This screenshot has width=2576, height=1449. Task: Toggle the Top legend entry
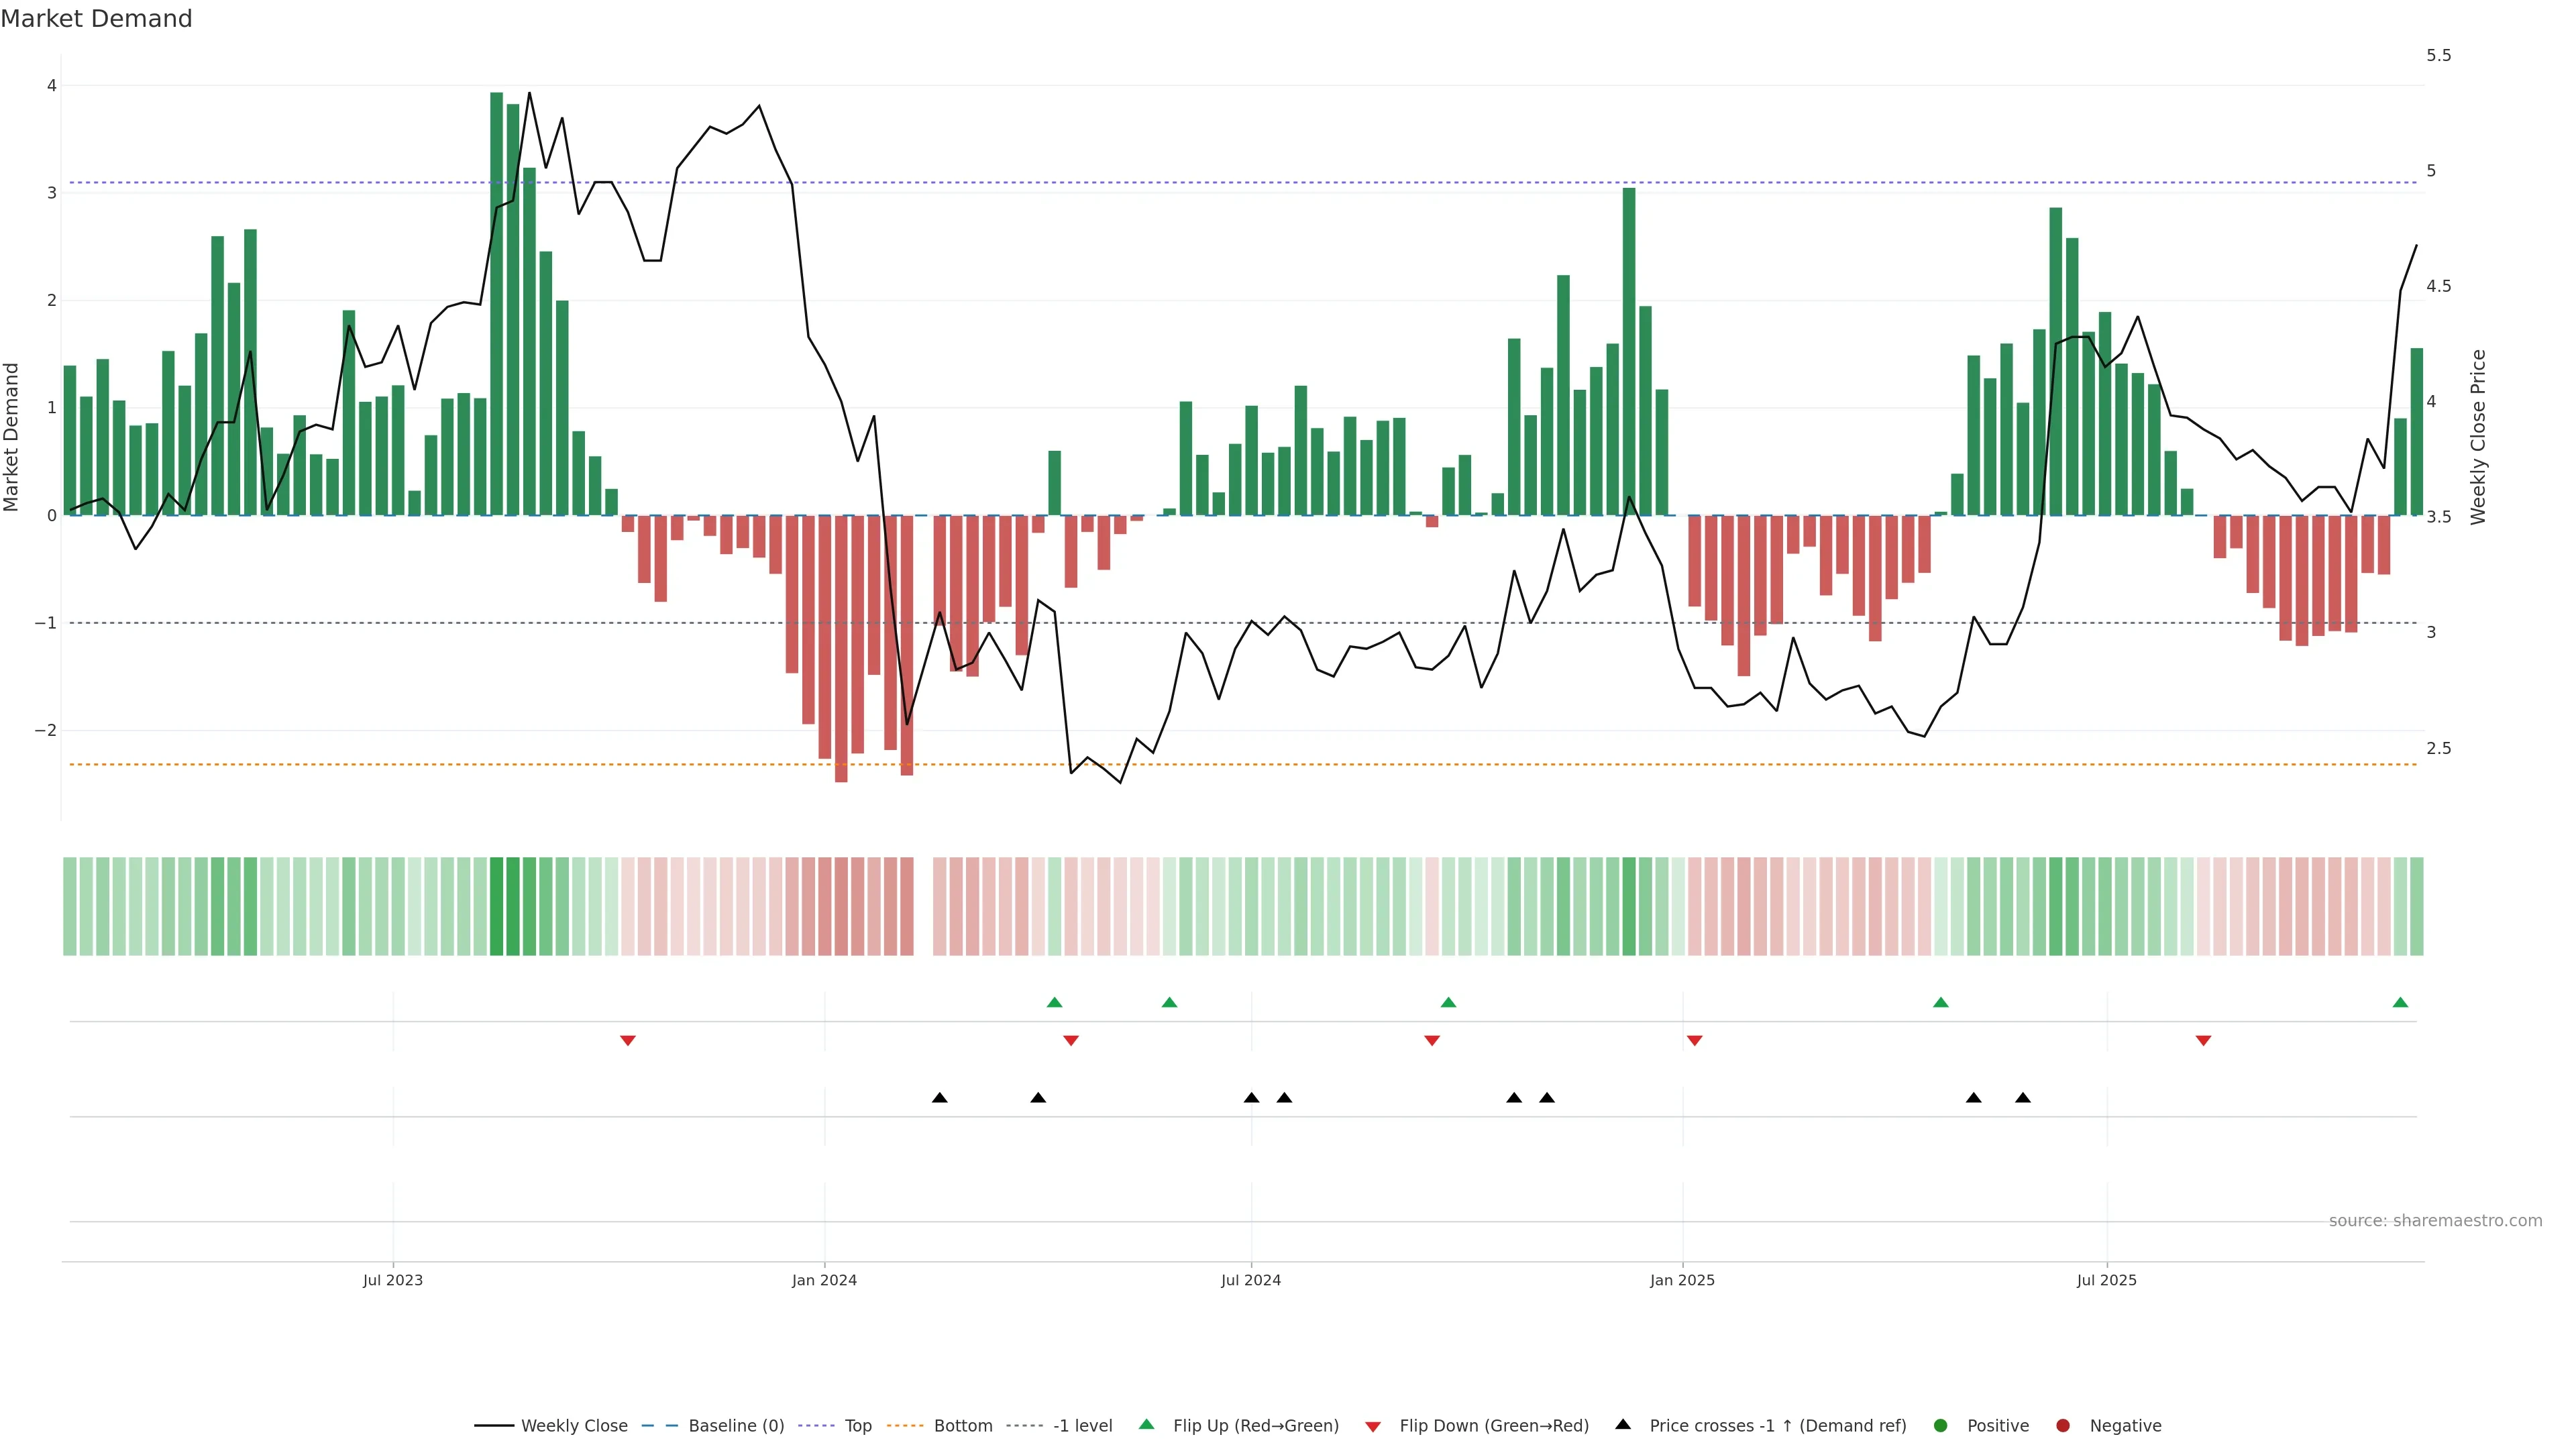857,1426
